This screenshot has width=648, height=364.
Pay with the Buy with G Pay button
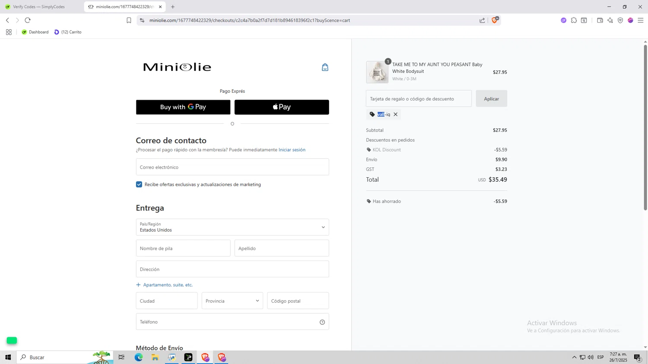tap(183, 107)
